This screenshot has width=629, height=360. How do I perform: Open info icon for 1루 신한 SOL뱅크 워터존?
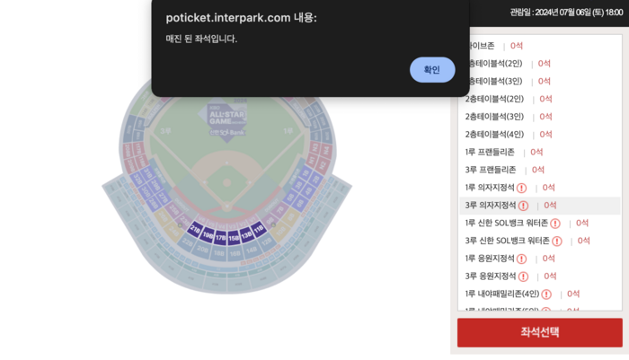555,224
